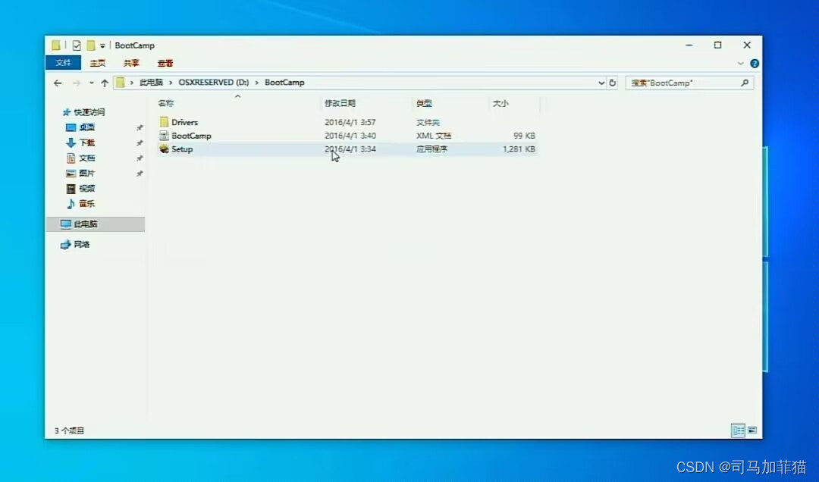Click pin icon next to Pictures
Viewport: 819px width, 482px height.
[140, 174]
